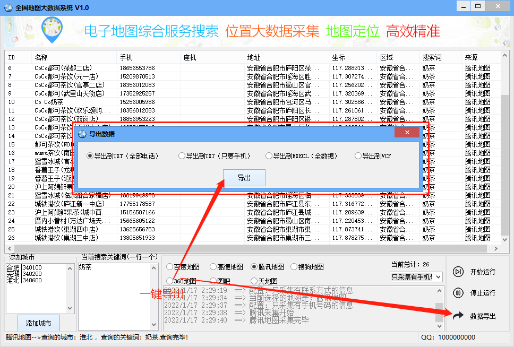The image size is (514, 347).
Task: Click table scrollbar down arrow
Action: pos(504,239)
